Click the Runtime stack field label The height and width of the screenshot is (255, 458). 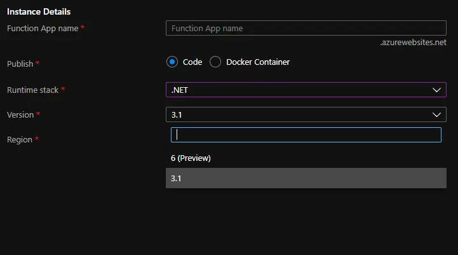tap(32, 90)
